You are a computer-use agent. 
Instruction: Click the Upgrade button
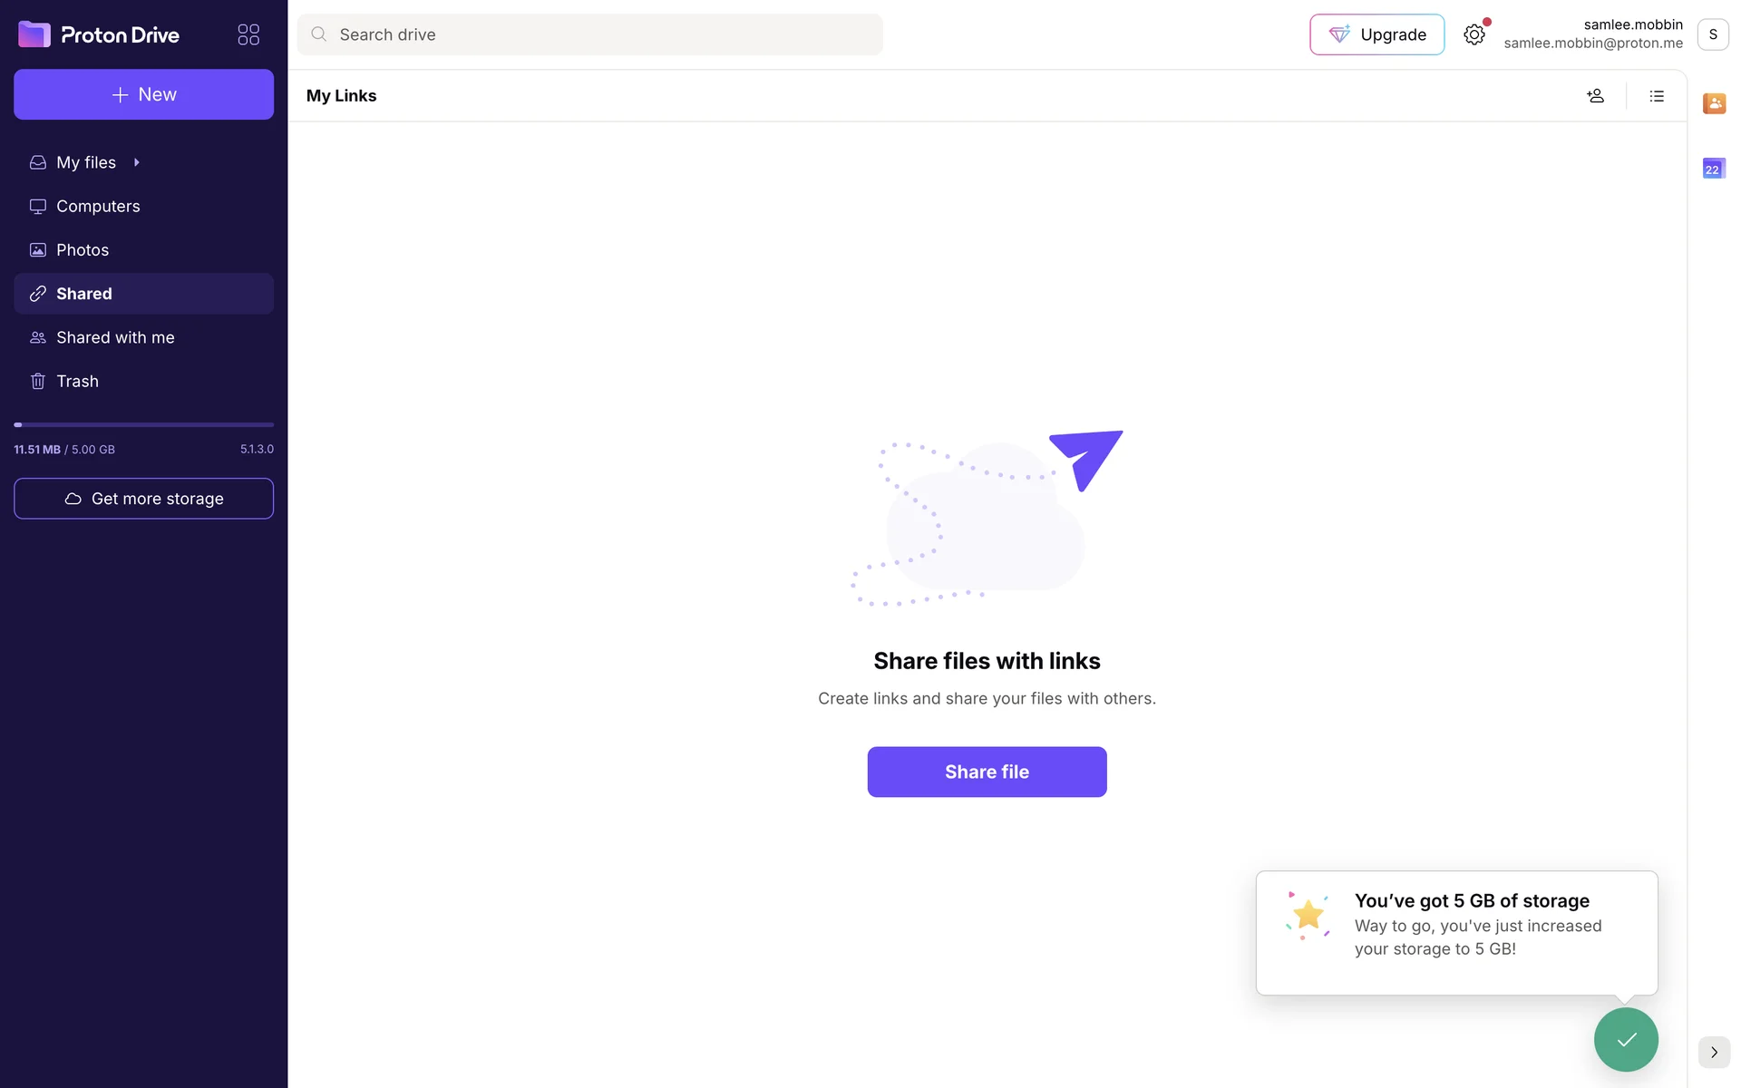(x=1376, y=34)
